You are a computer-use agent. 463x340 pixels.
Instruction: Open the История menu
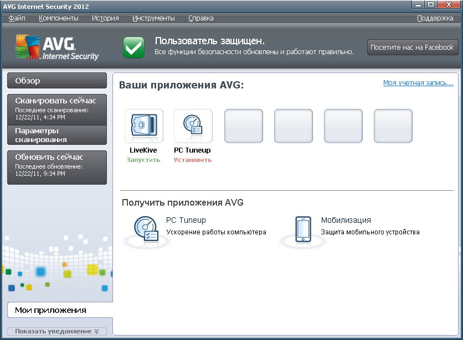click(105, 18)
